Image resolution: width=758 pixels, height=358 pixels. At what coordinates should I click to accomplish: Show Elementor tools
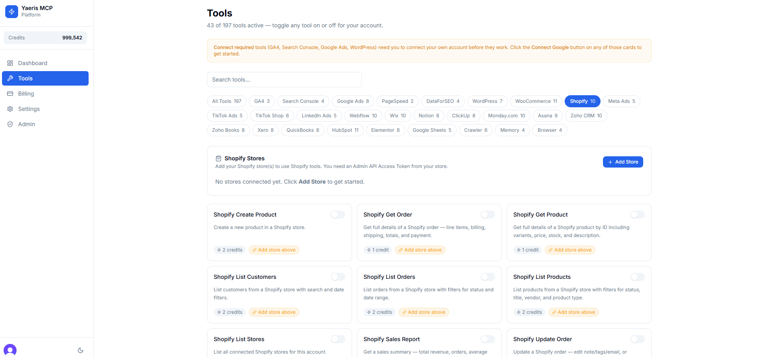(385, 130)
